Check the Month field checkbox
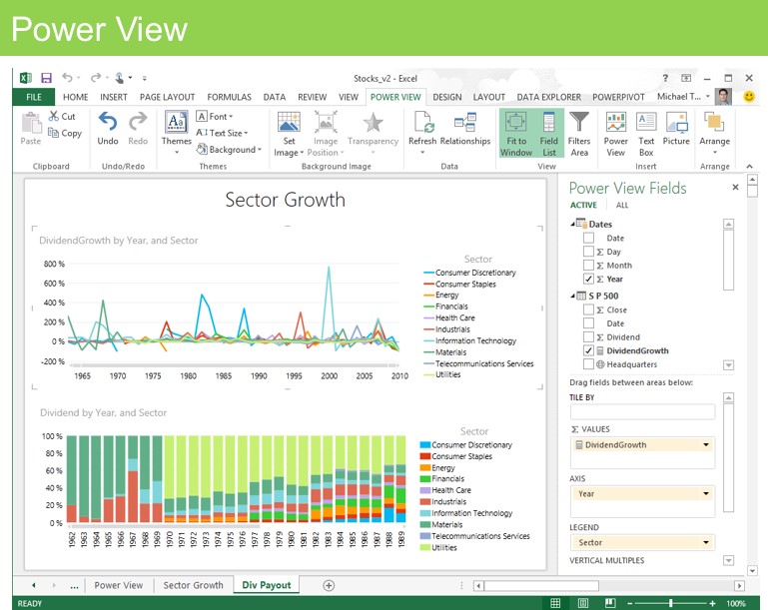This screenshot has width=768, height=610. pos(589,265)
